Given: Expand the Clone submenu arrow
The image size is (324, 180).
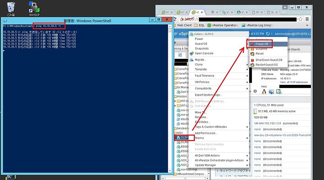Looking at the screenshot, I should point(247,65).
